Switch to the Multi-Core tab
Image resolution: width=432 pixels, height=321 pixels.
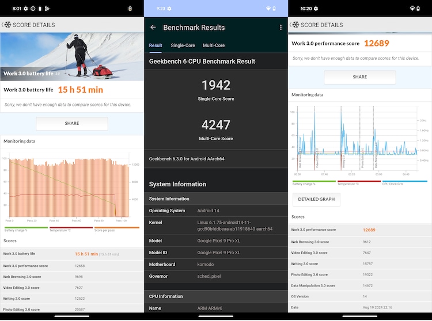coord(214,45)
